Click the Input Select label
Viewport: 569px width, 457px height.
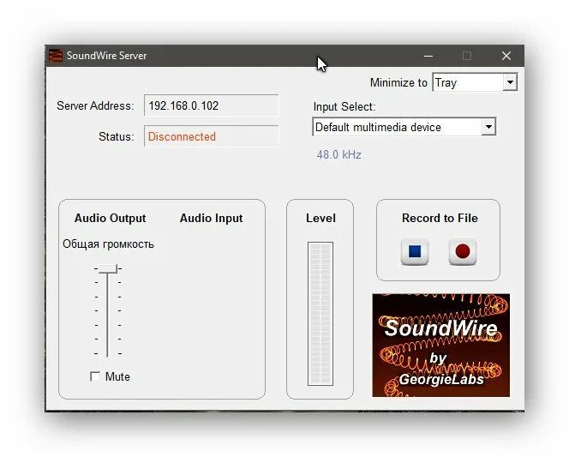[344, 106]
